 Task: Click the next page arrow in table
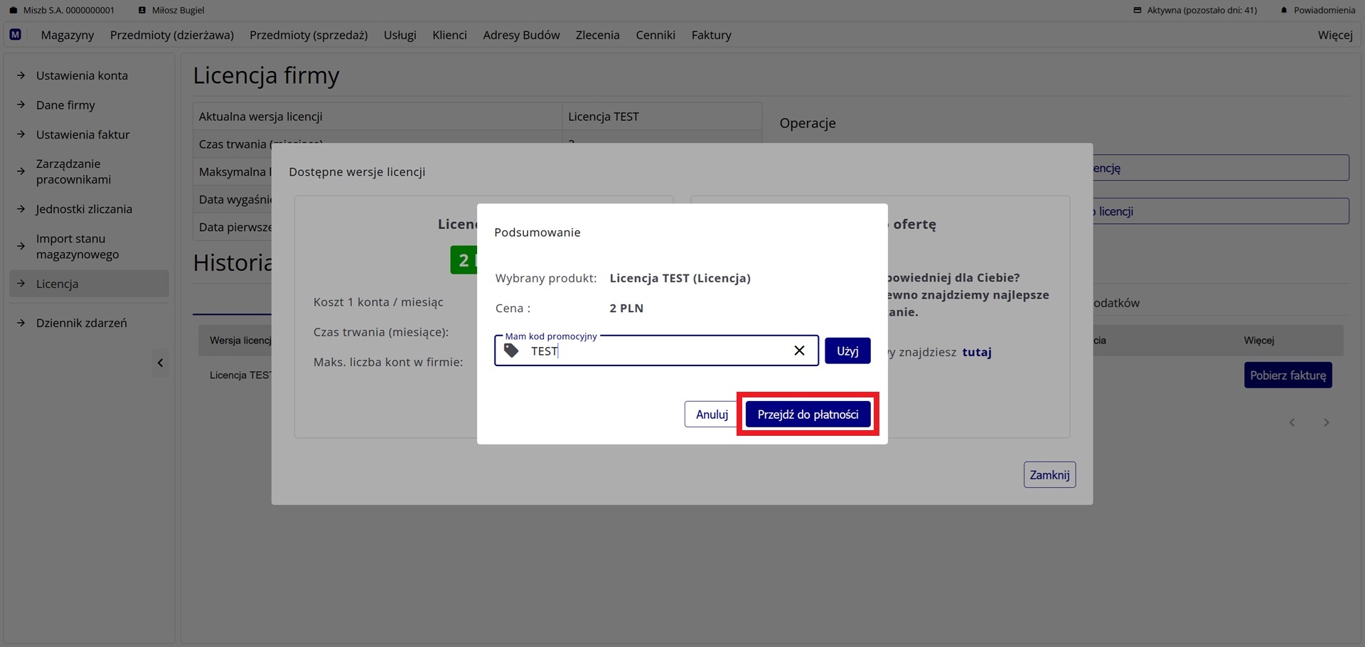click(x=1326, y=422)
